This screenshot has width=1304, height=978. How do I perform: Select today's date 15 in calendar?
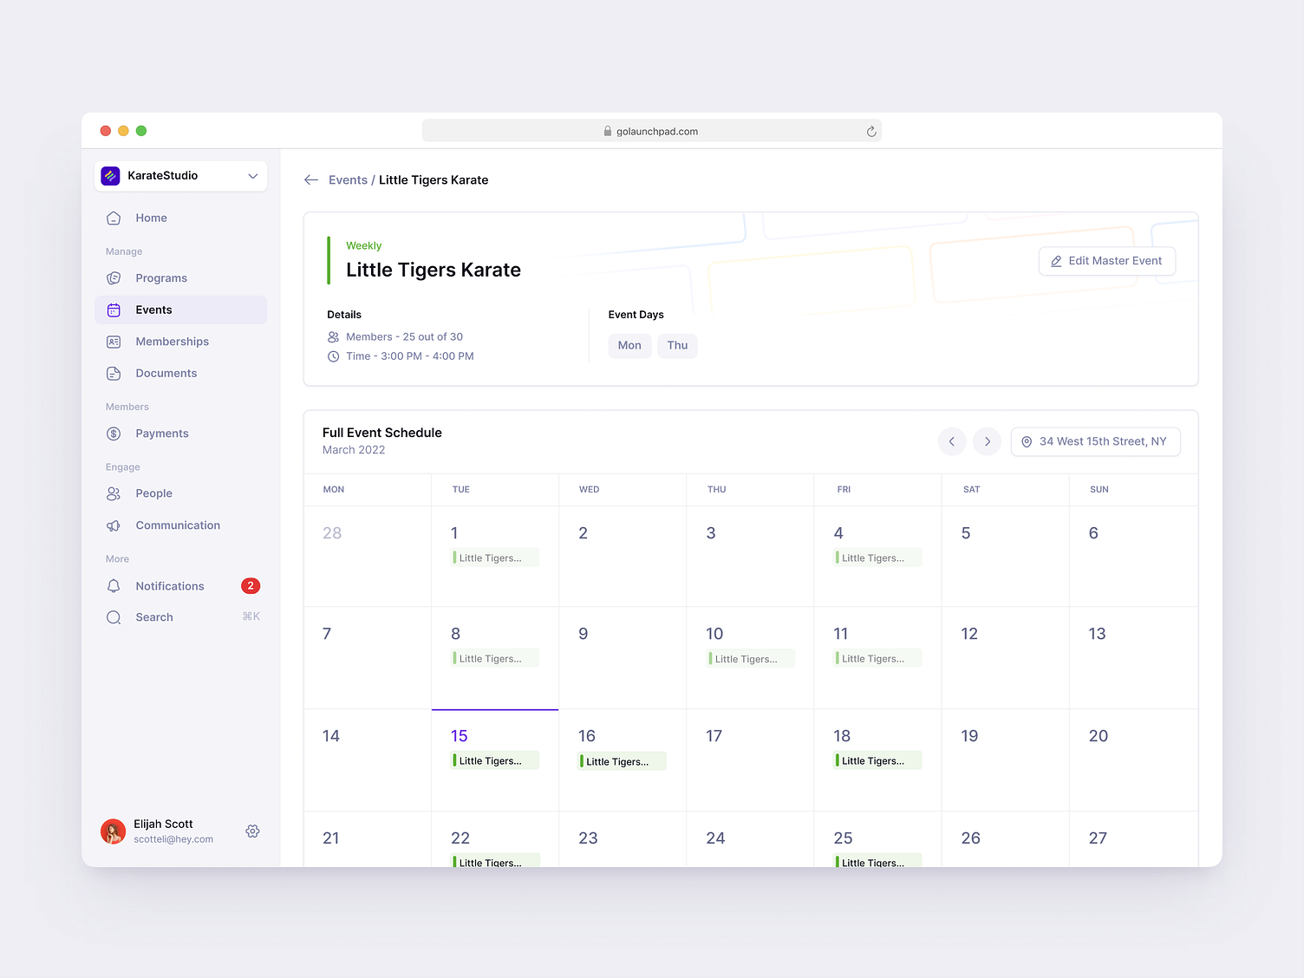[x=460, y=736]
